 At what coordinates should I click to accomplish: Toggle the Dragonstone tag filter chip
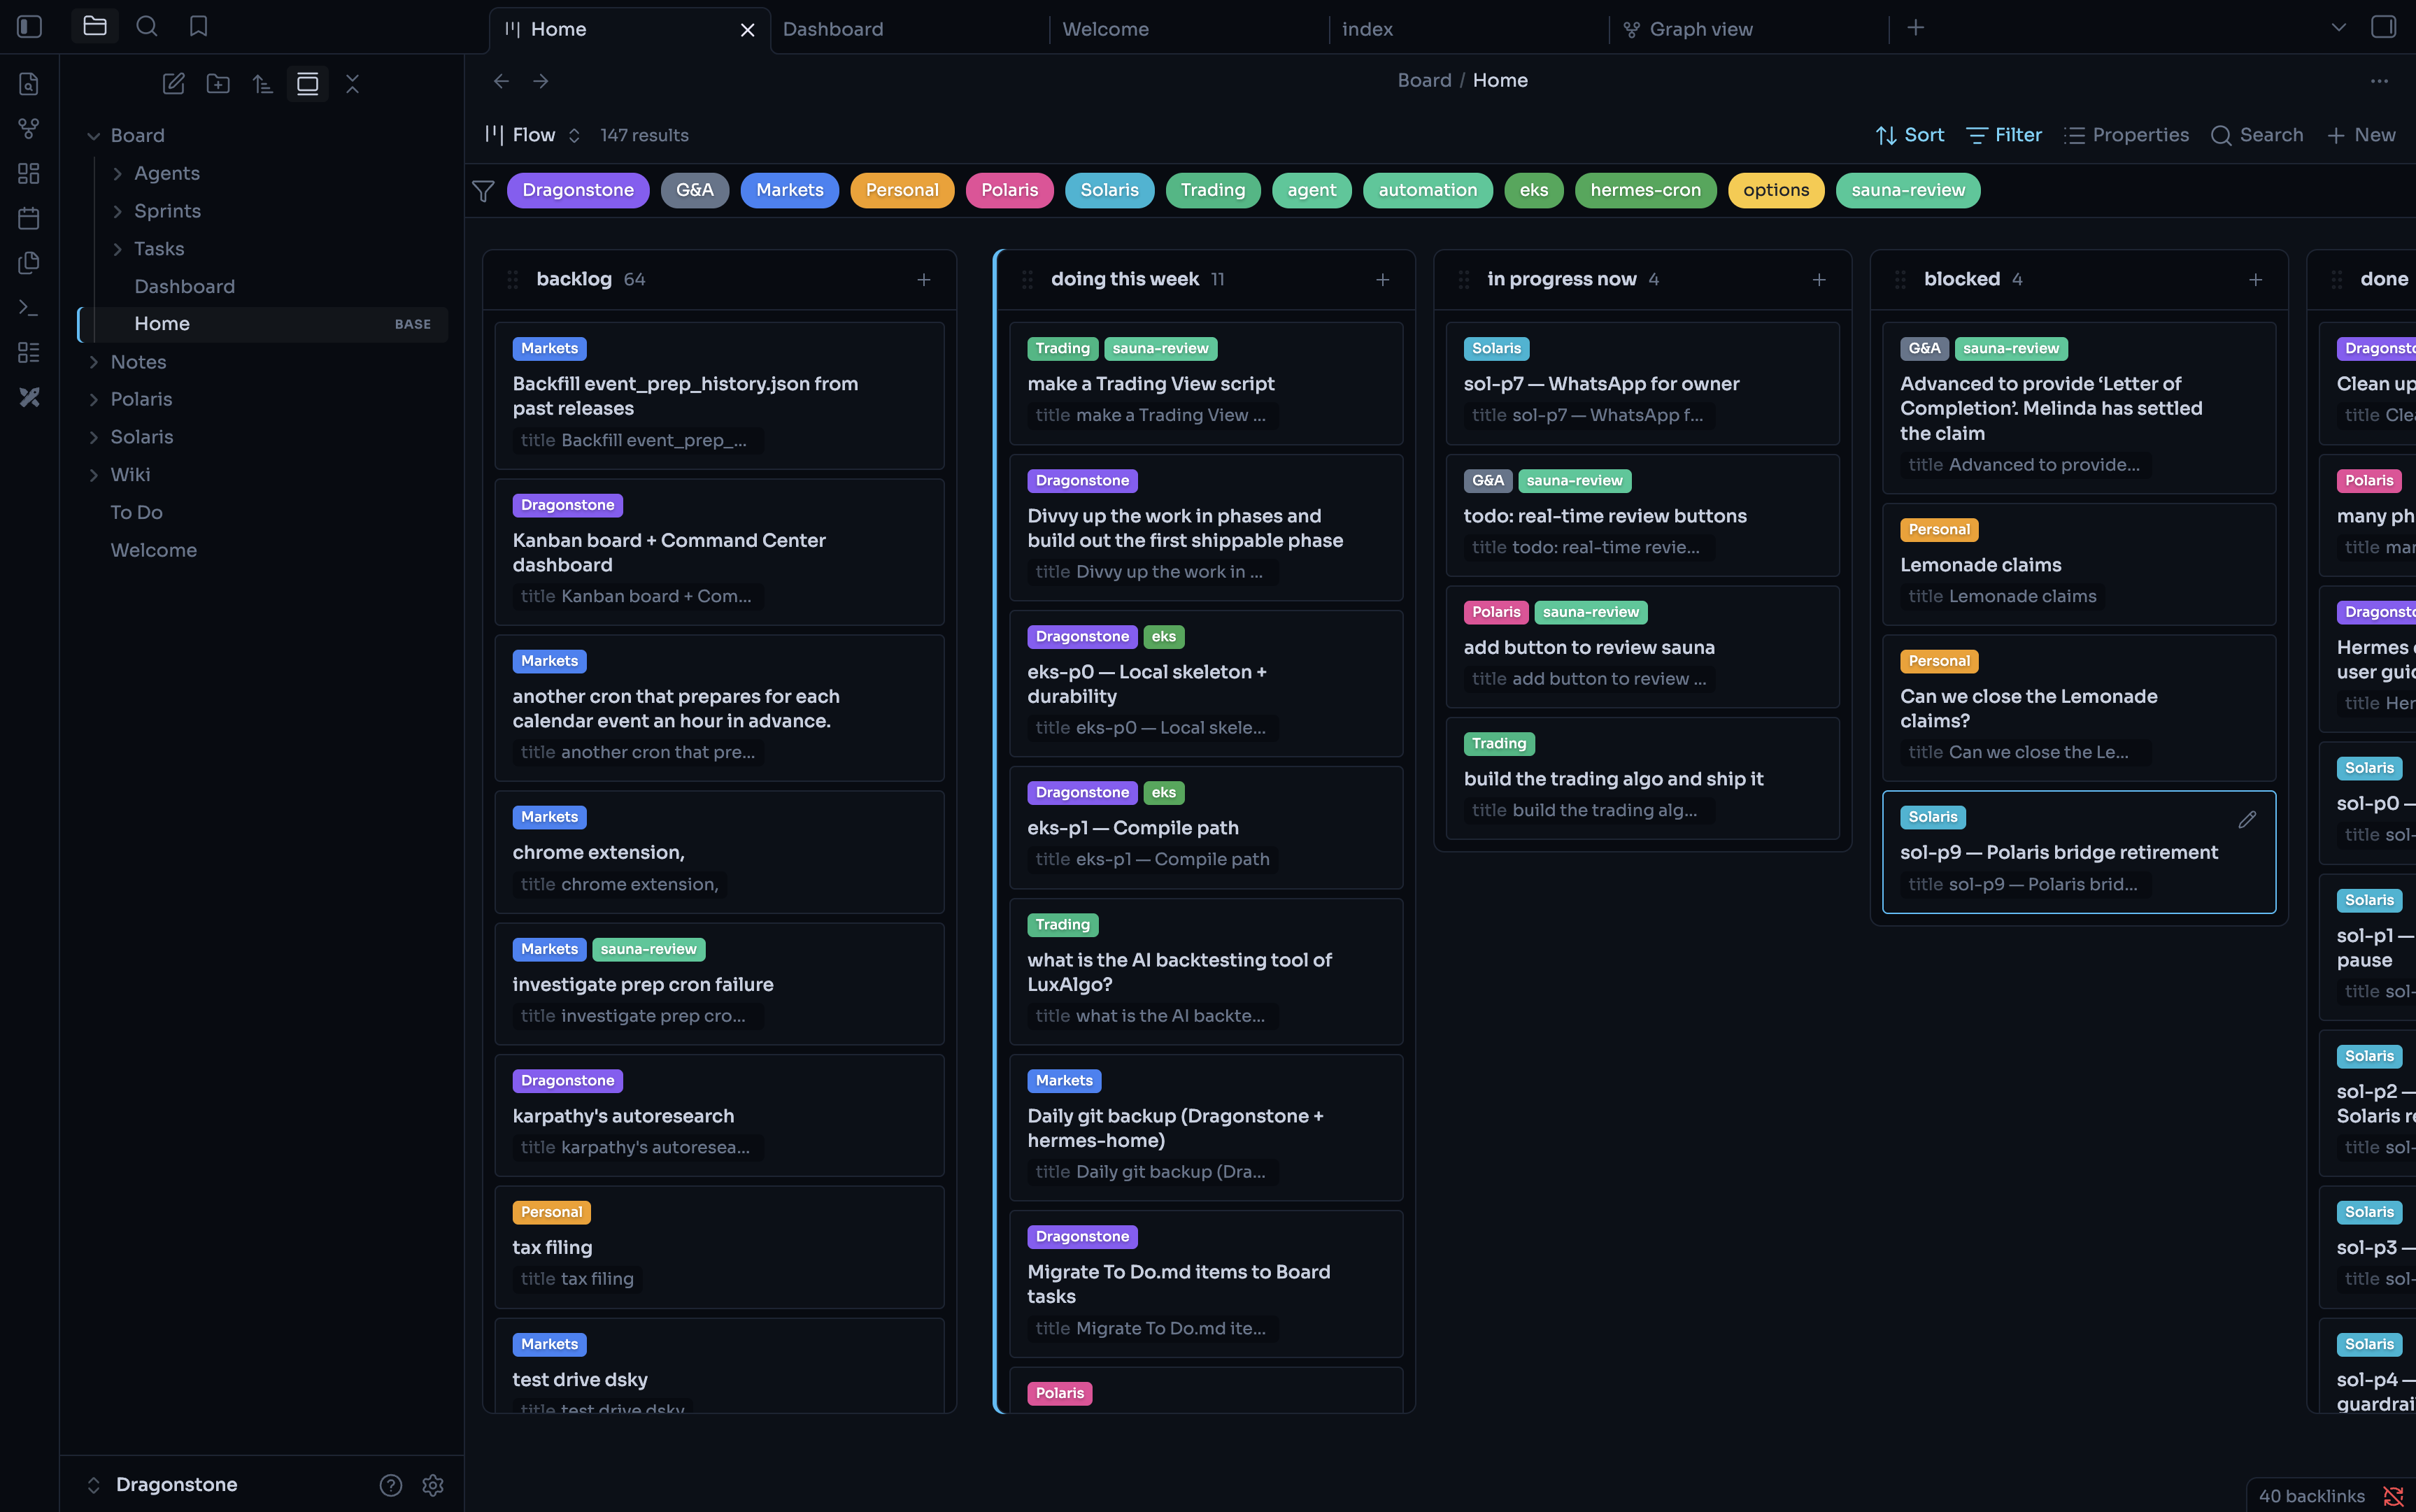(578, 190)
